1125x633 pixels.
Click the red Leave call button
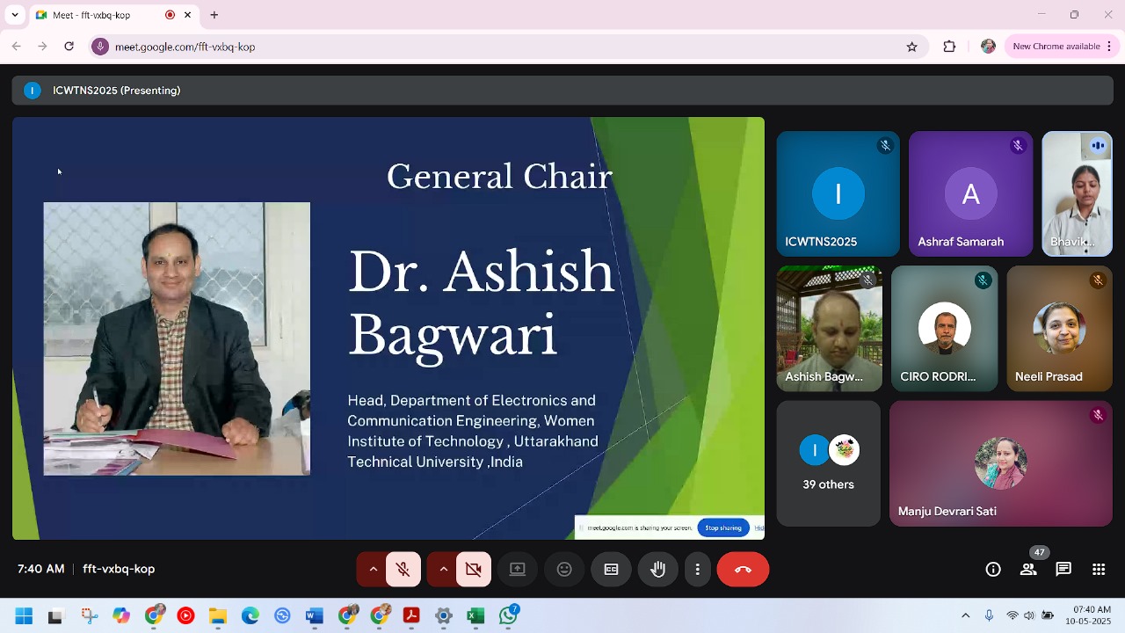click(x=743, y=570)
